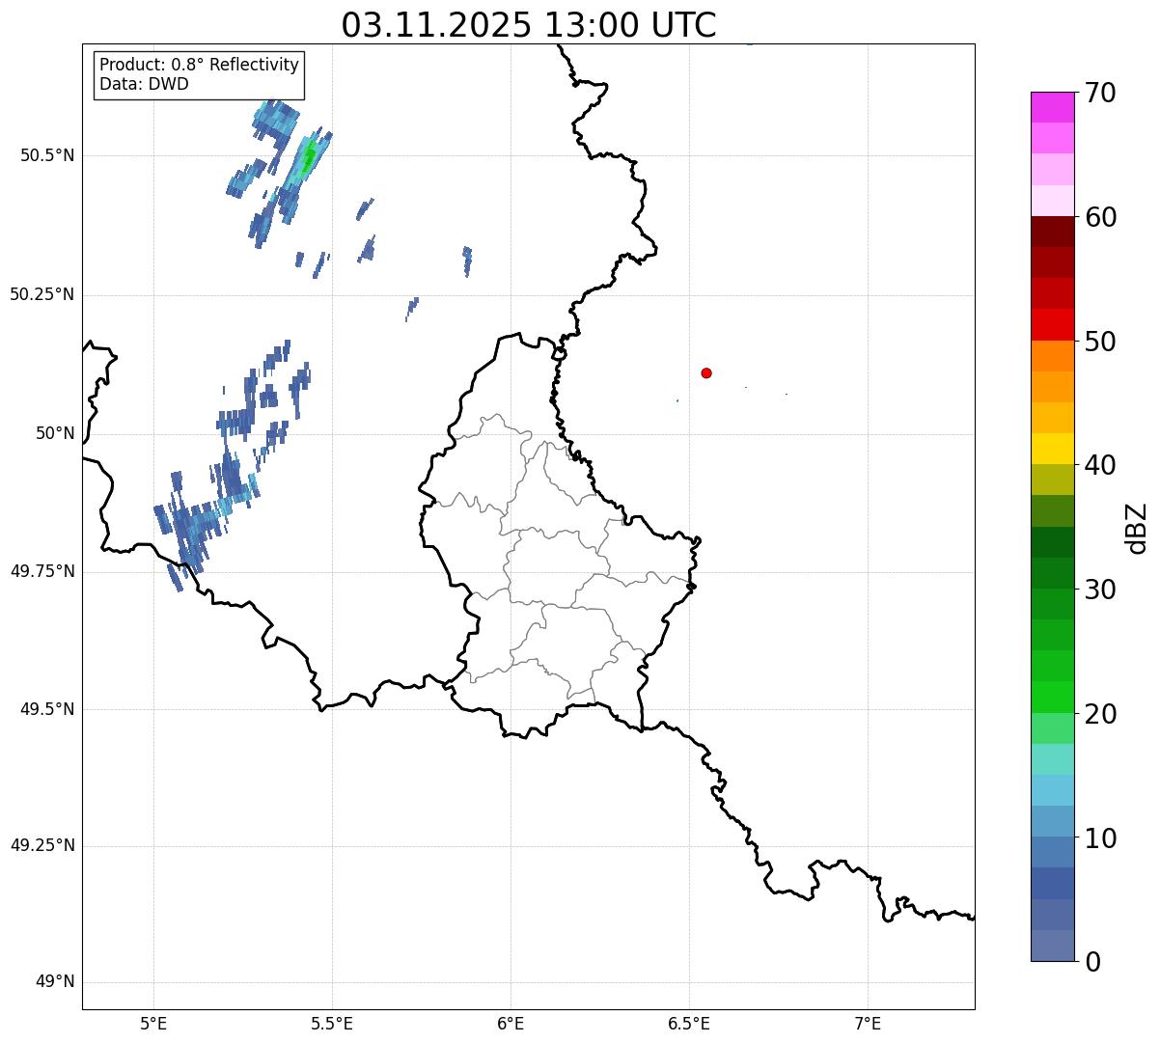The image size is (1160, 1043).
Task: Click the latitude label 50.5°N
Action: (47, 155)
